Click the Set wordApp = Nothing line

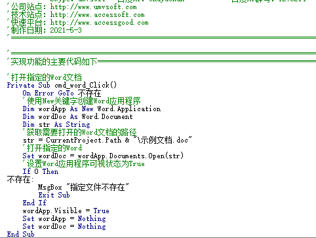(x=64, y=218)
